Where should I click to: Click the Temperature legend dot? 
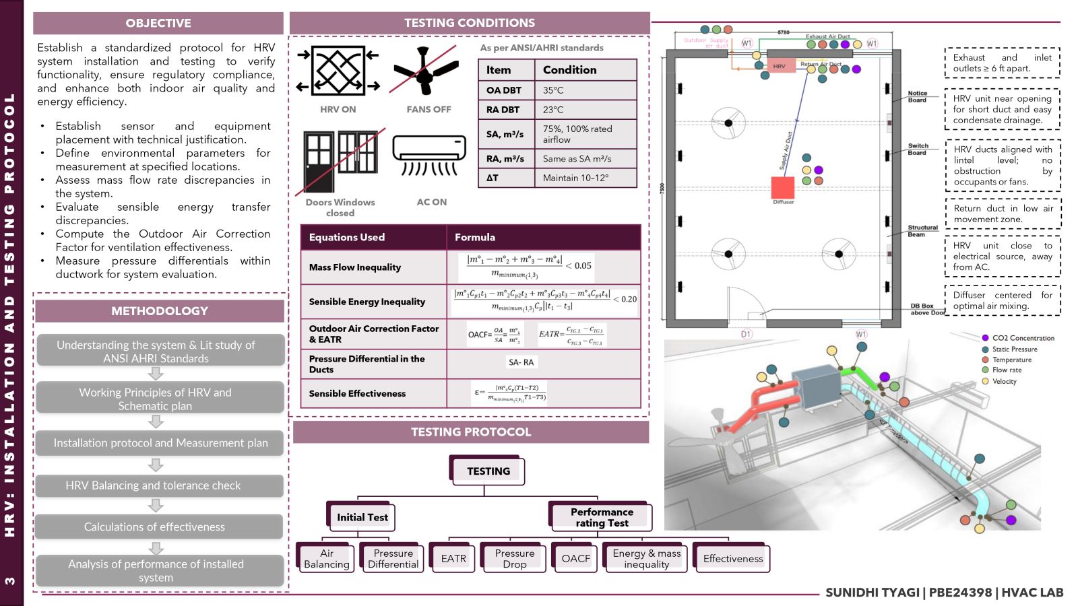click(986, 360)
